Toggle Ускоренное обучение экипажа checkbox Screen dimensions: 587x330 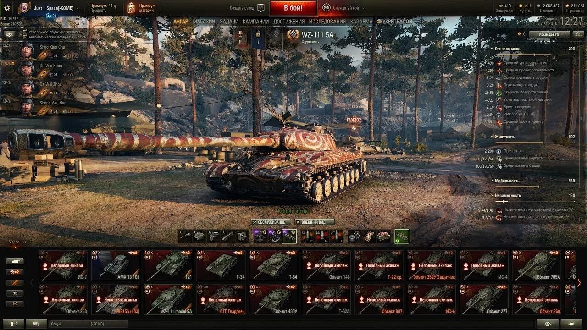point(25,33)
